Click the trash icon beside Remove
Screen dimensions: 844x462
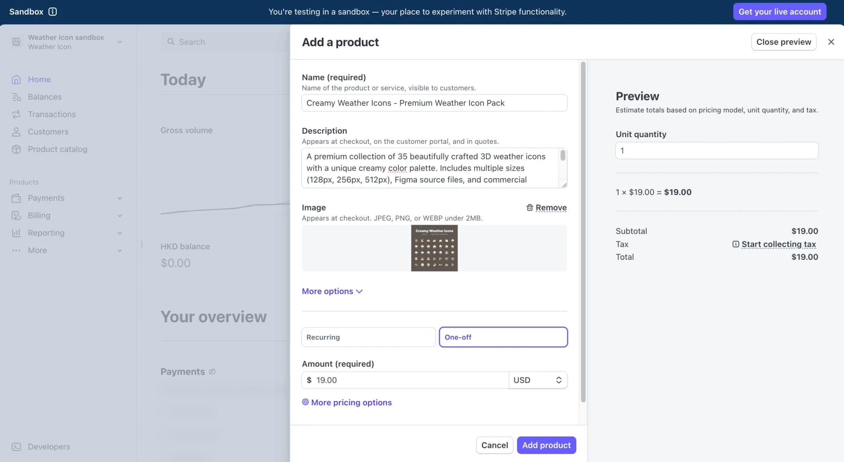tap(530, 207)
